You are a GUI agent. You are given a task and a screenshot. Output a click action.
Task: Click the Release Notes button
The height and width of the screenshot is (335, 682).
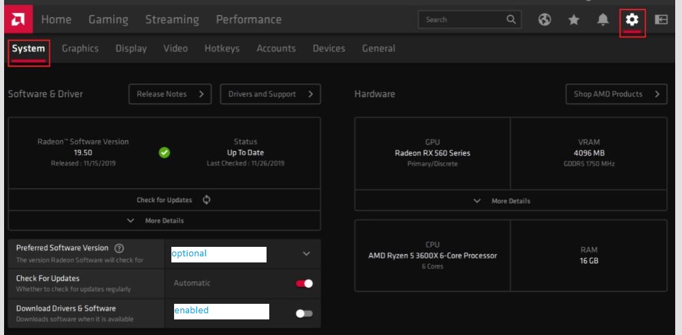[170, 94]
